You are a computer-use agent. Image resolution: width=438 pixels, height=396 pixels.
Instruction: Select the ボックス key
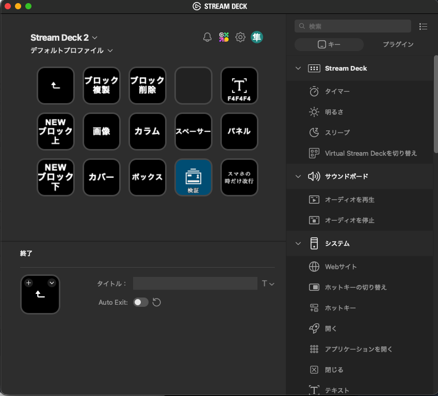tap(147, 177)
